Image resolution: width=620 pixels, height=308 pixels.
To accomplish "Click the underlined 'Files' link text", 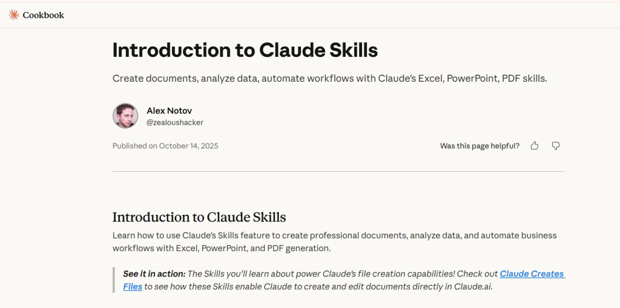I will 133,286.
